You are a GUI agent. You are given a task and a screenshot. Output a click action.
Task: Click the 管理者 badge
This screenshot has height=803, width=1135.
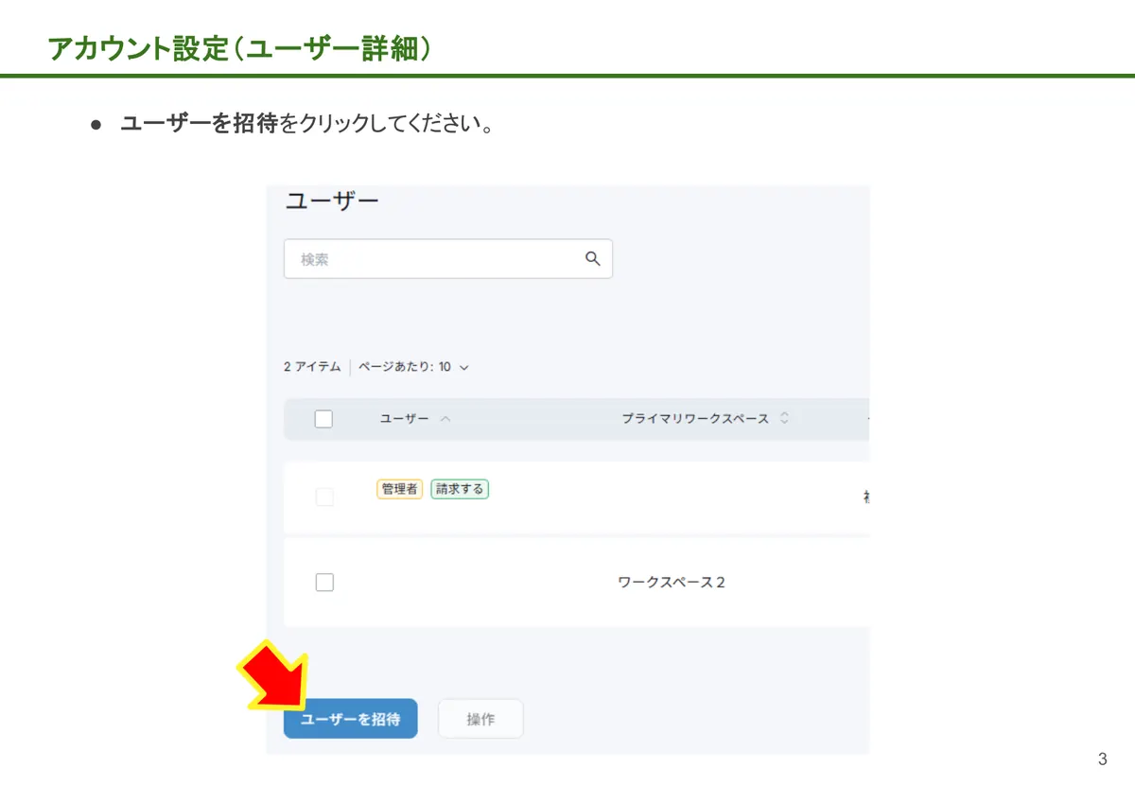coord(399,489)
